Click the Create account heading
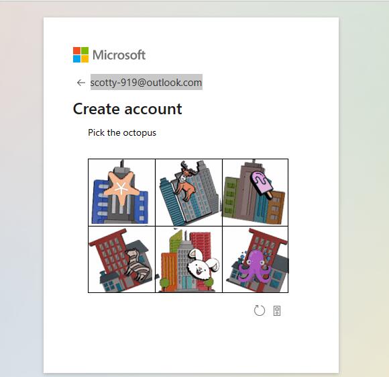 (127, 109)
